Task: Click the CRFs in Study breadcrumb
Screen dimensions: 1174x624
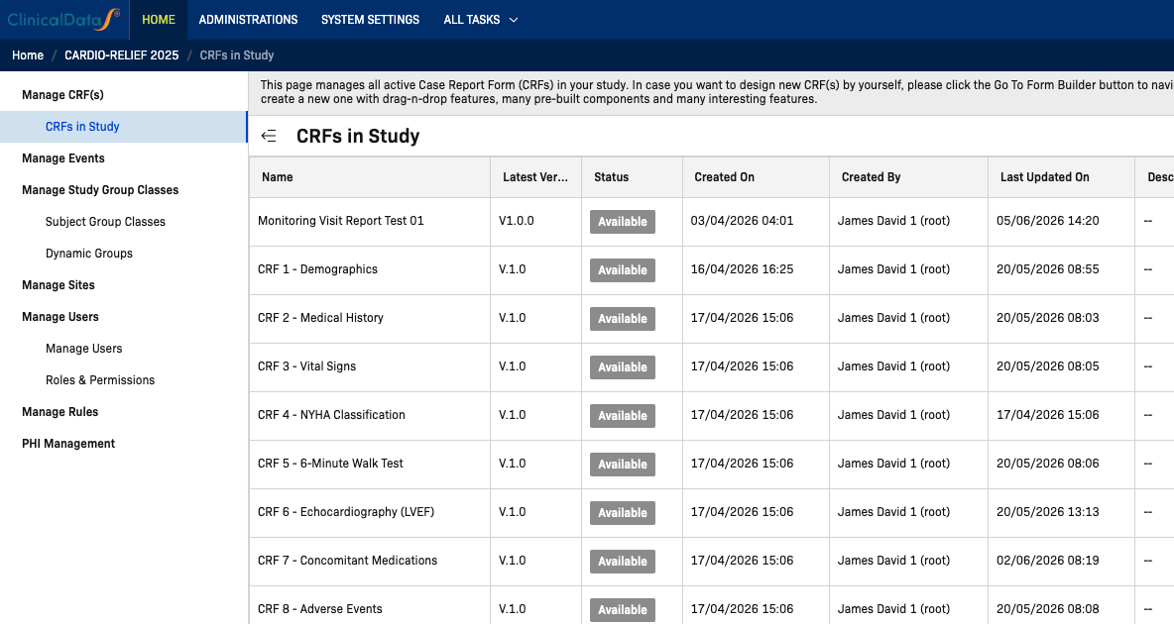Action: click(237, 55)
